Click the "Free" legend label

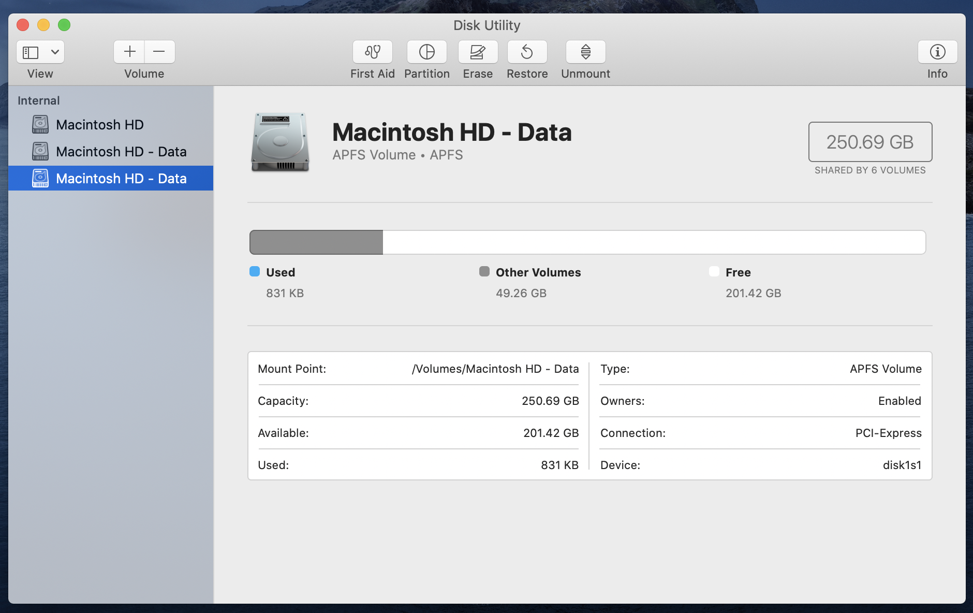738,272
